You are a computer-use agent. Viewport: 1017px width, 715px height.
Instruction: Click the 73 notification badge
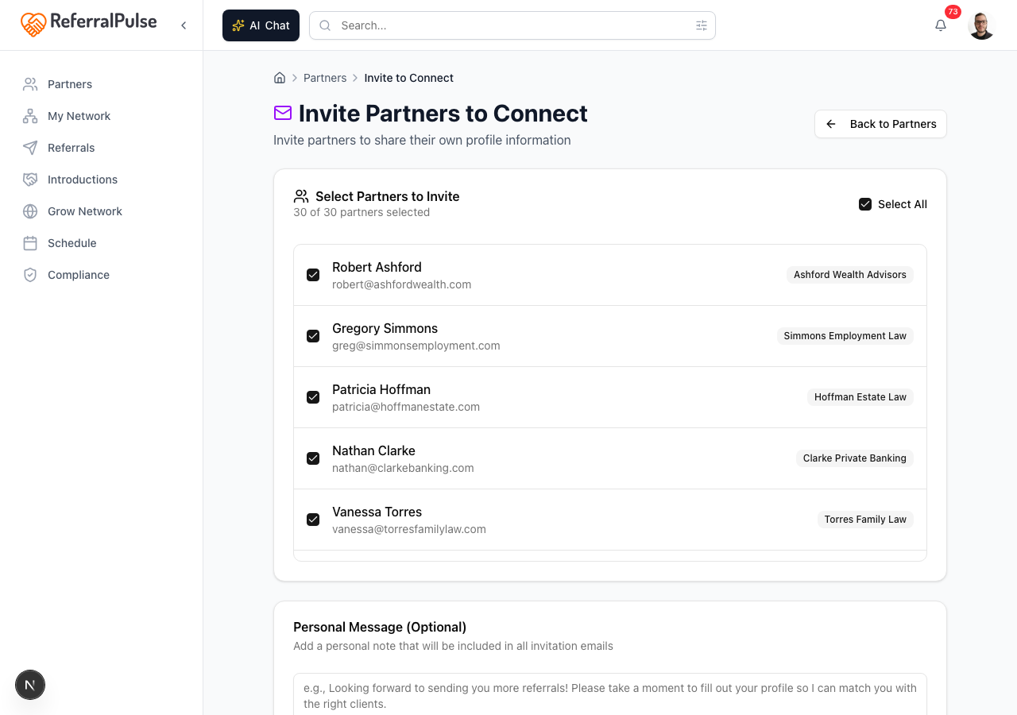pyautogui.click(x=953, y=12)
